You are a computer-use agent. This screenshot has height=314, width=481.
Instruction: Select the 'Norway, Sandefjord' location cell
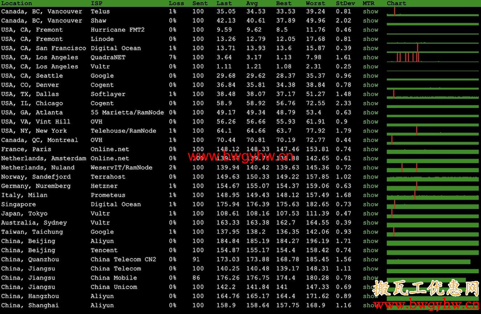tap(36, 177)
